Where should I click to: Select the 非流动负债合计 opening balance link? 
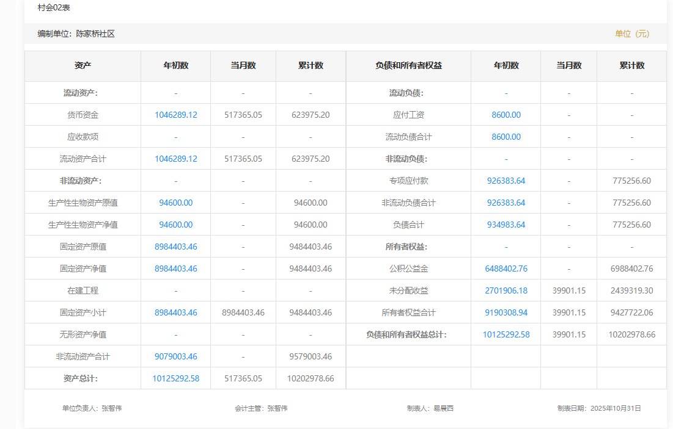506,203
